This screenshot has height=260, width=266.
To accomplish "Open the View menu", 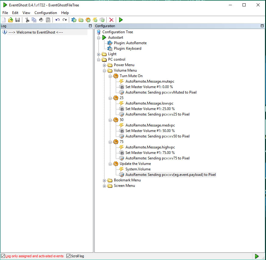I will 26,13.
